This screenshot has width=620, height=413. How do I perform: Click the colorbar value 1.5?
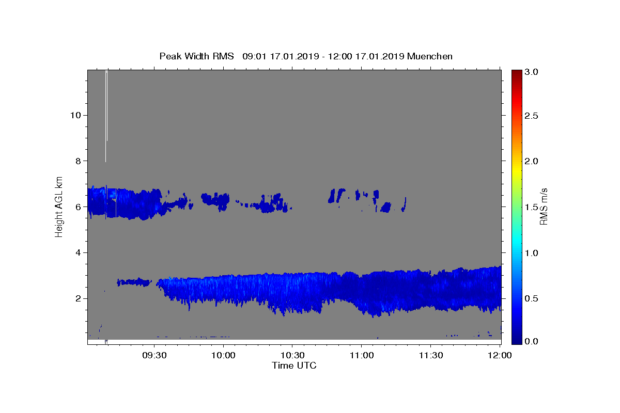[532, 207]
